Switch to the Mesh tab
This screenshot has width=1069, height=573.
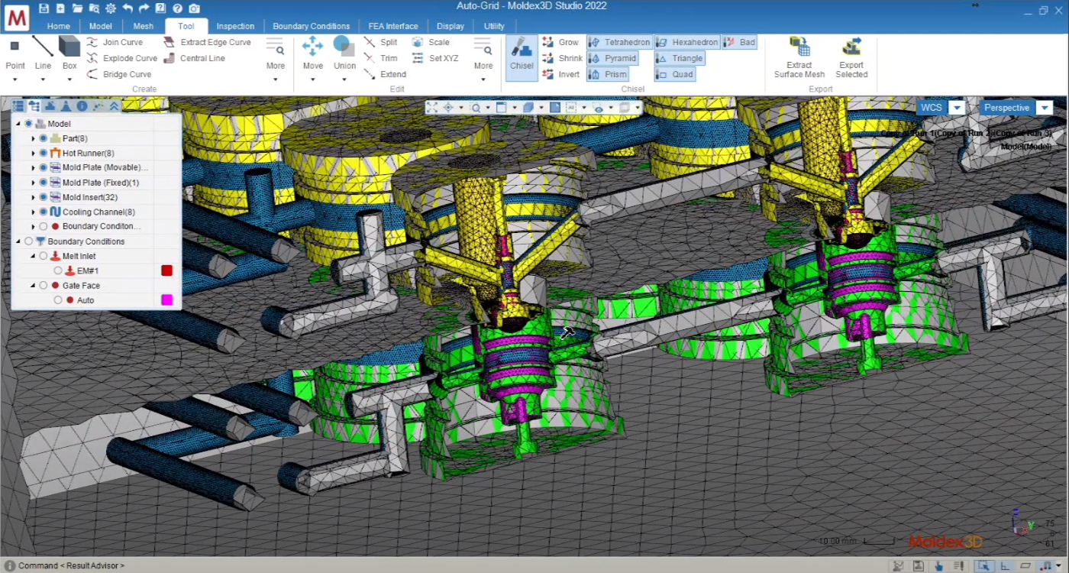(x=144, y=26)
